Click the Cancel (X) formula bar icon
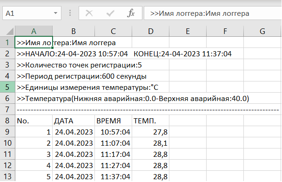Image resolution: width=282 pixels, height=182 pixels. [x=89, y=13]
